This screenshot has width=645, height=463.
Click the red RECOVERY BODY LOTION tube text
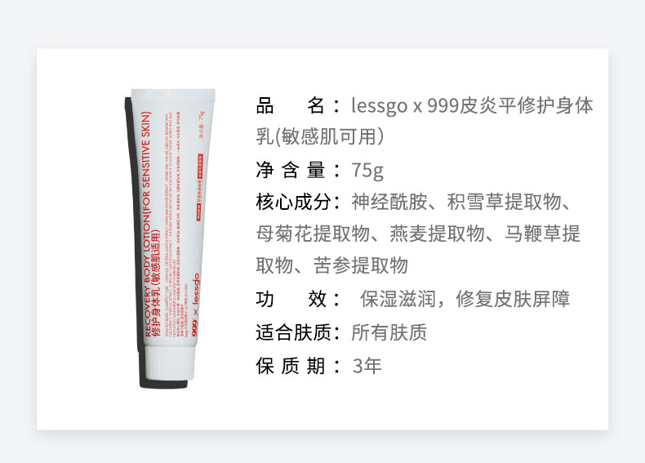(x=148, y=225)
